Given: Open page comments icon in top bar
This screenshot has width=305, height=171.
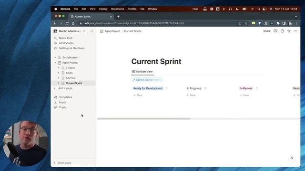Looking at the screenshot, I should (x=275, y=31).
